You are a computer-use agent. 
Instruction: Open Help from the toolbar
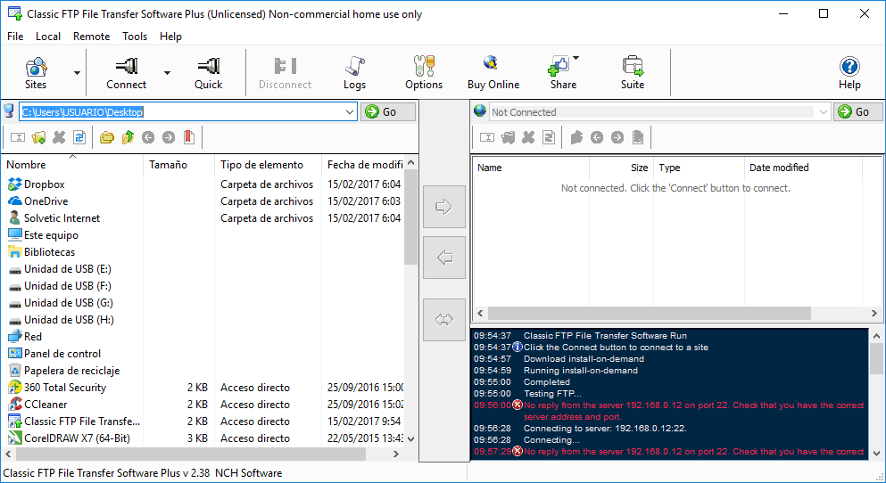(849, 73)
